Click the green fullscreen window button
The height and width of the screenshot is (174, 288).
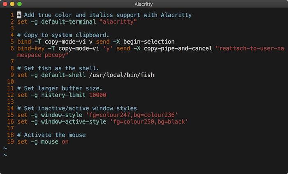(x=19, y=4)
